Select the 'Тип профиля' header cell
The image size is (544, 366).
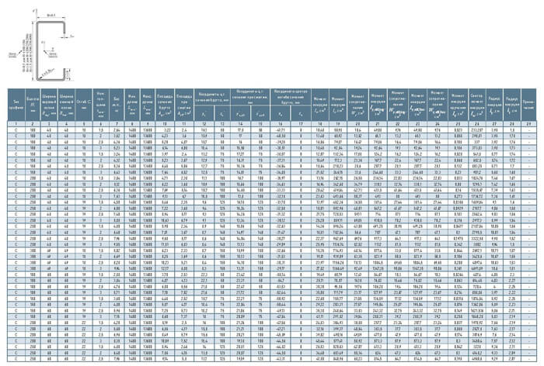click(16, 105)
